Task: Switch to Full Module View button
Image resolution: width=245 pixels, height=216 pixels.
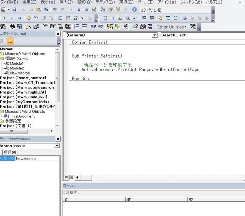Action: point(72,177)
